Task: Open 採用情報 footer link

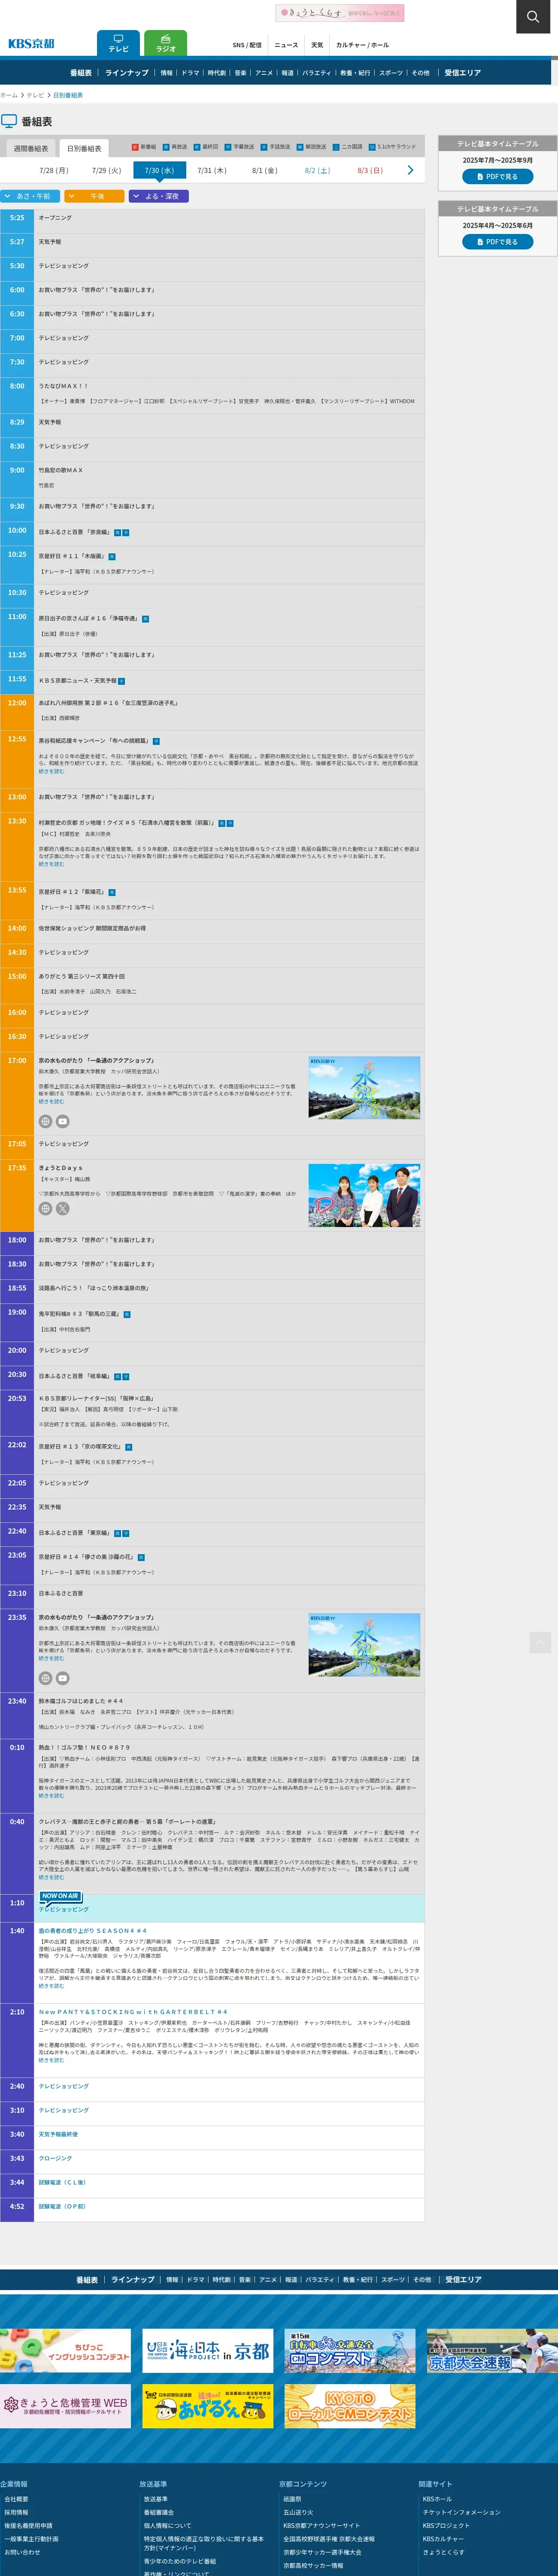Action: (16, 2512)
